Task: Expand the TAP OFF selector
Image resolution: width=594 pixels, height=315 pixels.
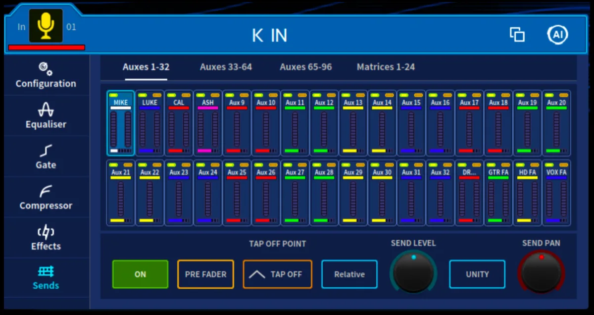Action: click(x=278, y=274)
